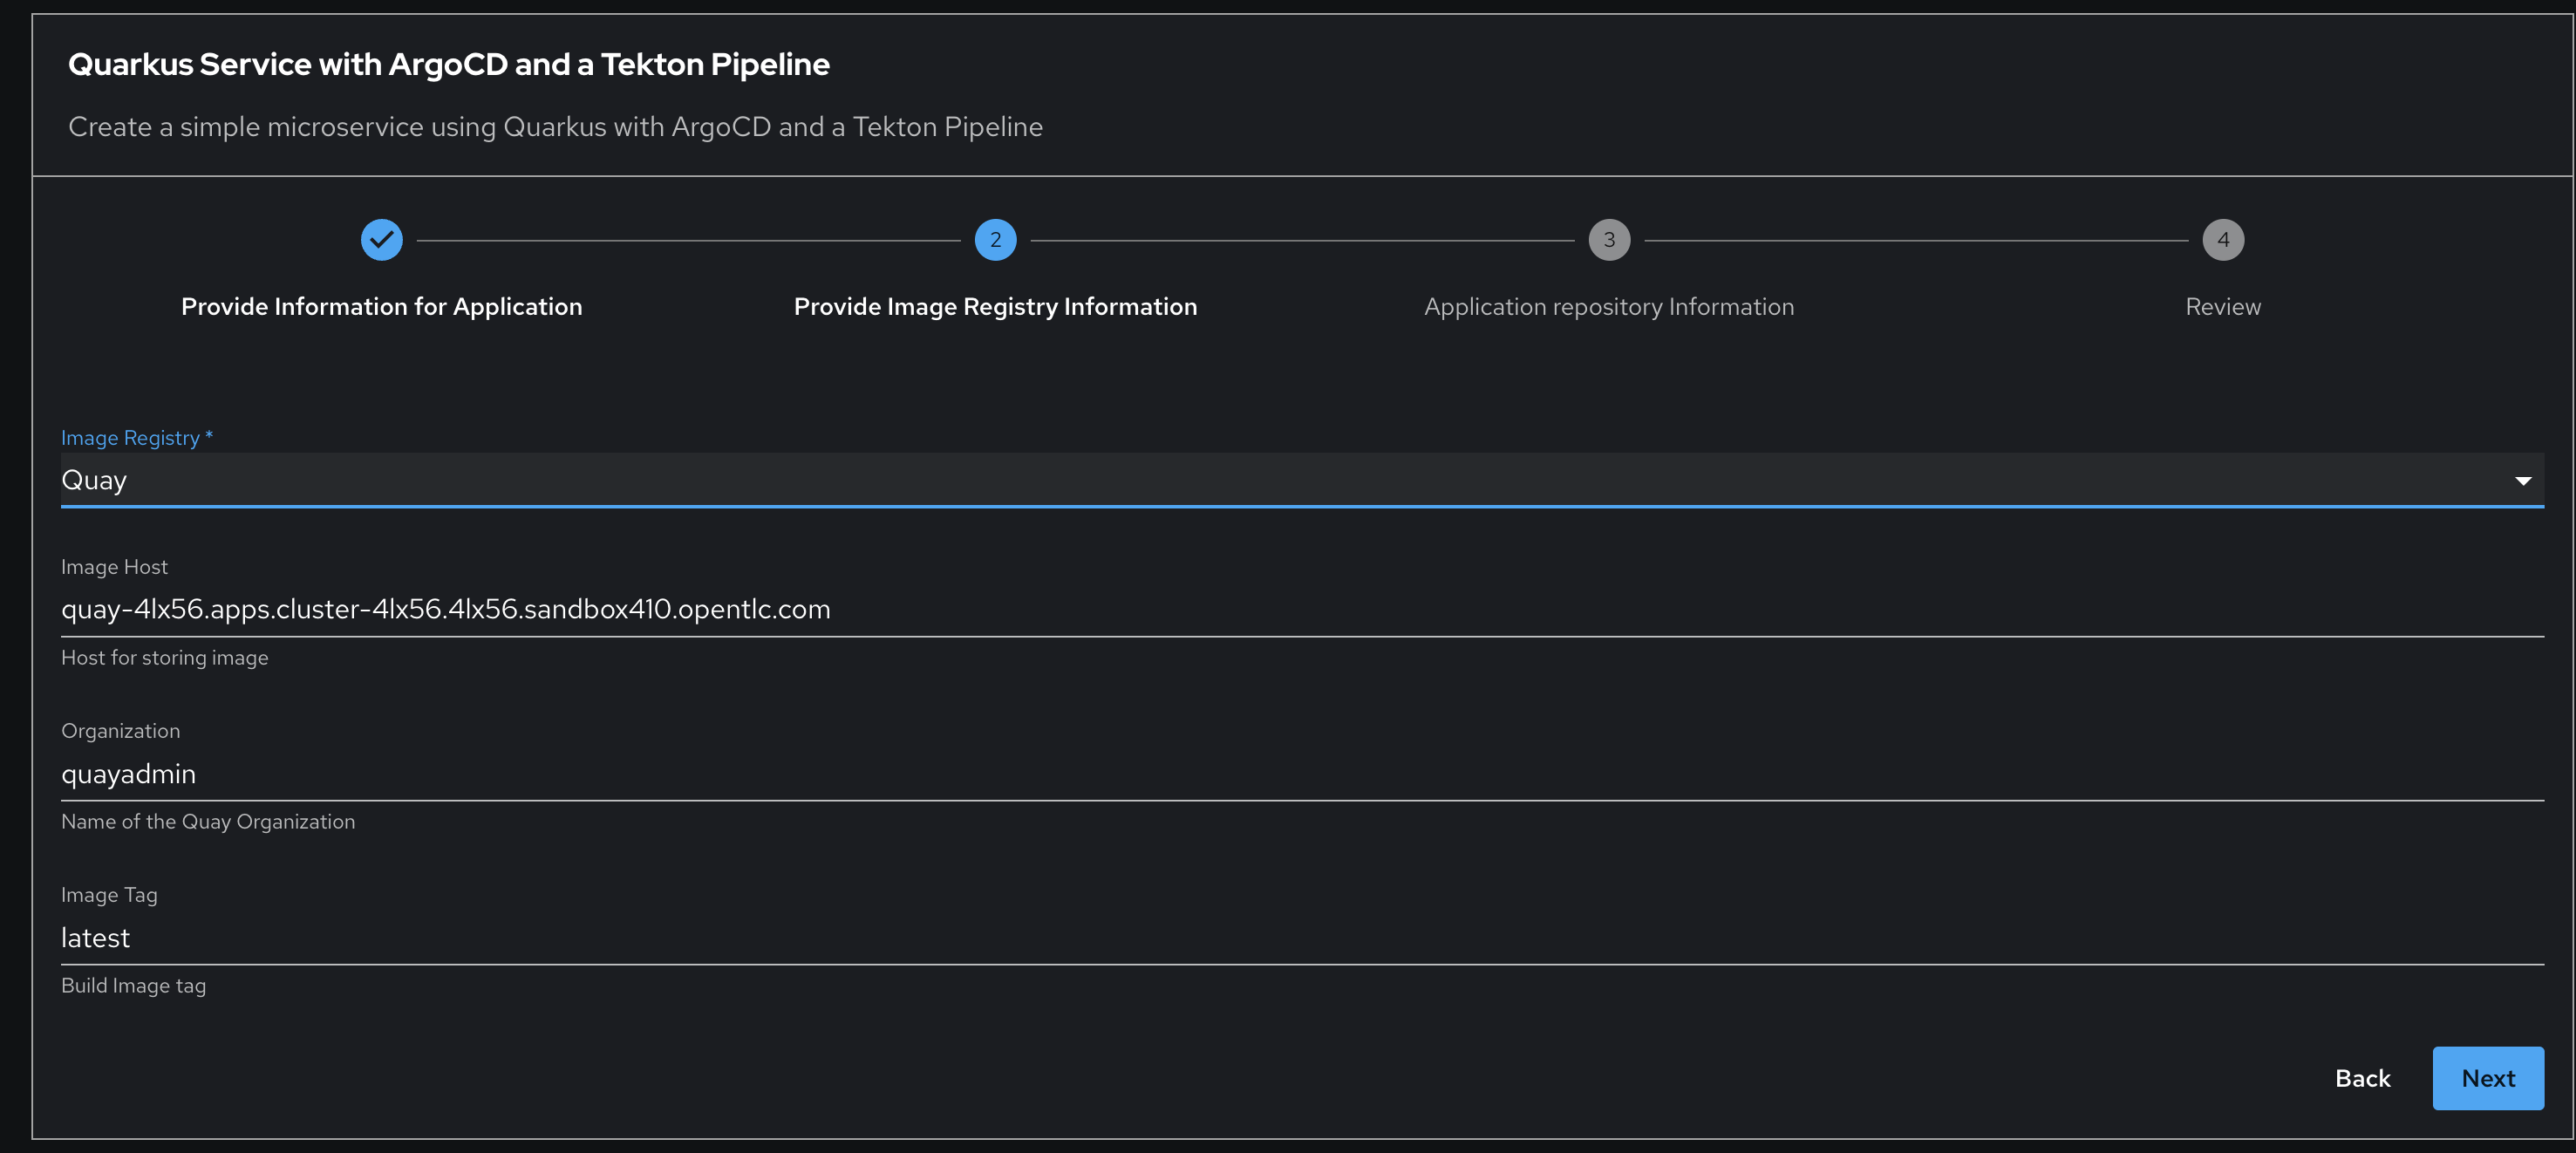This screenshot has width=2576, height=1153.
Task: Click the Organization label
Action: tap(121, 731)
